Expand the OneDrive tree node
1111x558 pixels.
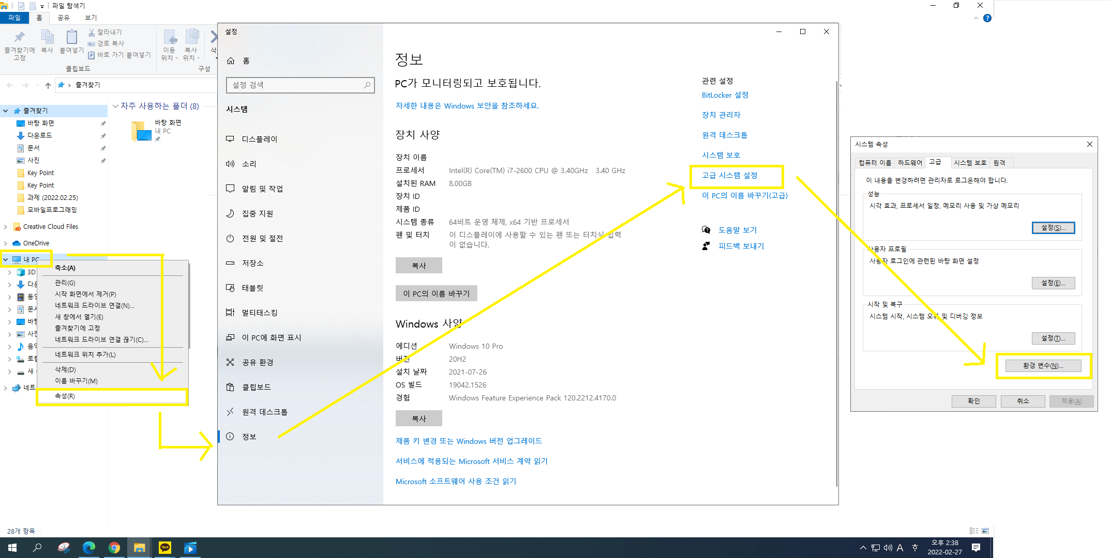coord(6,243)
